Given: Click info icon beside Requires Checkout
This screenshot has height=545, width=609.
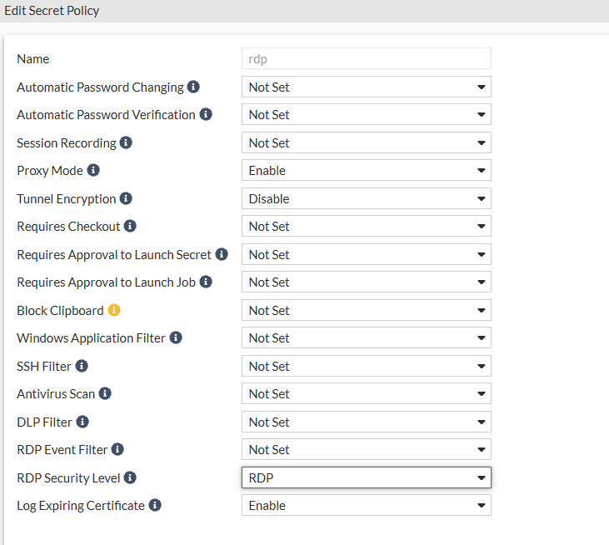Looking at the screenshot, I should pyautogui.click(x=130, y=226).
